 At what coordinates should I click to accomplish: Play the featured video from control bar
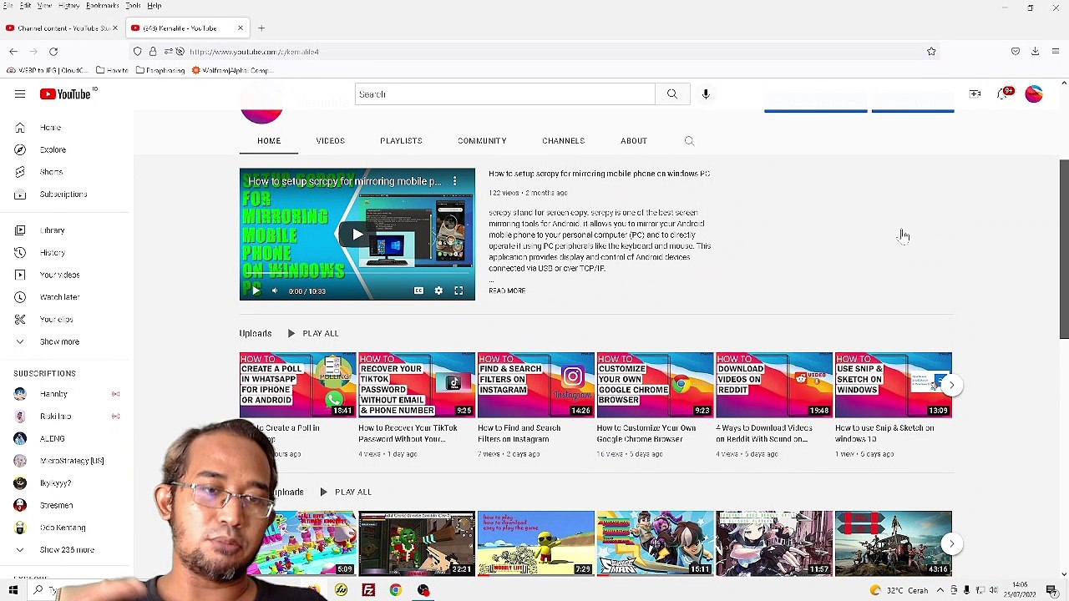[x=255, y=290]
